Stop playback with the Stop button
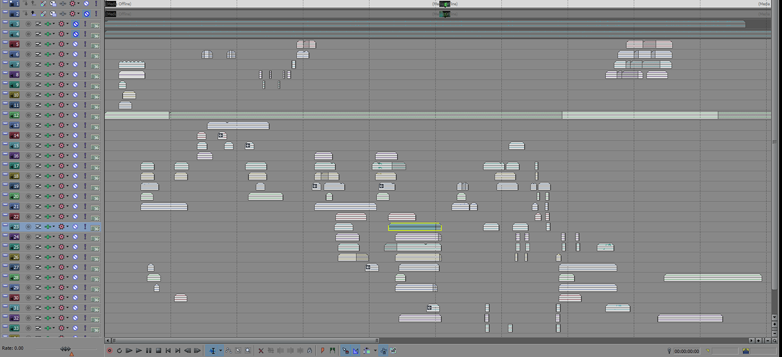Viewport: 782px width, 357px height. [x=158, y=351]
